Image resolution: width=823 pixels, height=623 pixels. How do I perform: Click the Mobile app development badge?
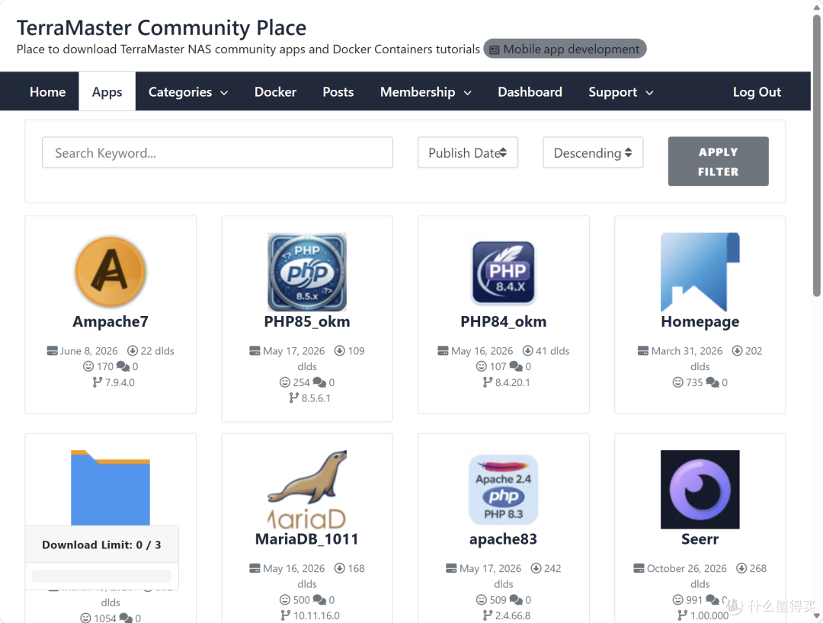point(565,49)
